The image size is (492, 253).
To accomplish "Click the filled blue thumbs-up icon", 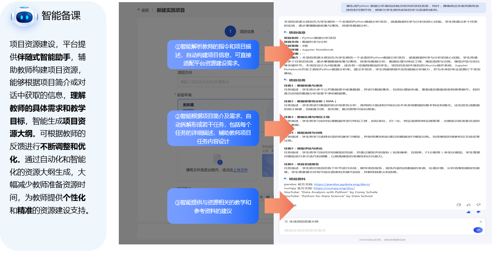I will click(468, 212).
